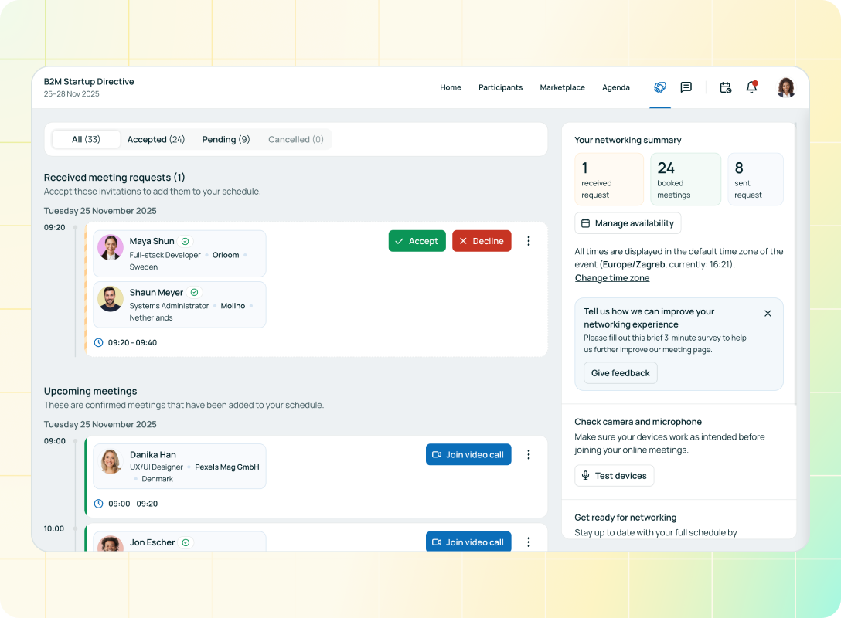The width and height of the screenshot is (841, 618).
Task: Open the notifications bell
Action: point(751,87)
